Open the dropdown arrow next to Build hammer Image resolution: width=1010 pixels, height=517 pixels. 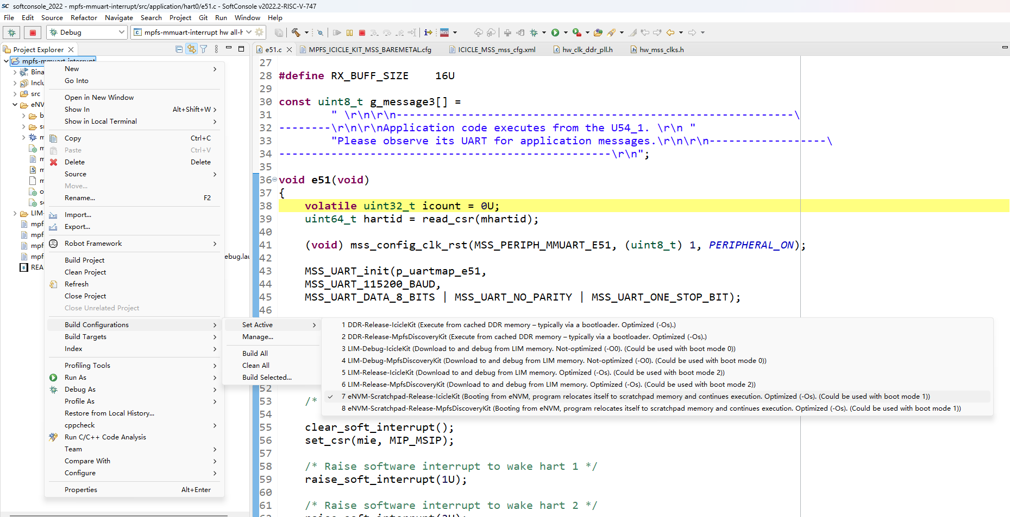[306, 33]
